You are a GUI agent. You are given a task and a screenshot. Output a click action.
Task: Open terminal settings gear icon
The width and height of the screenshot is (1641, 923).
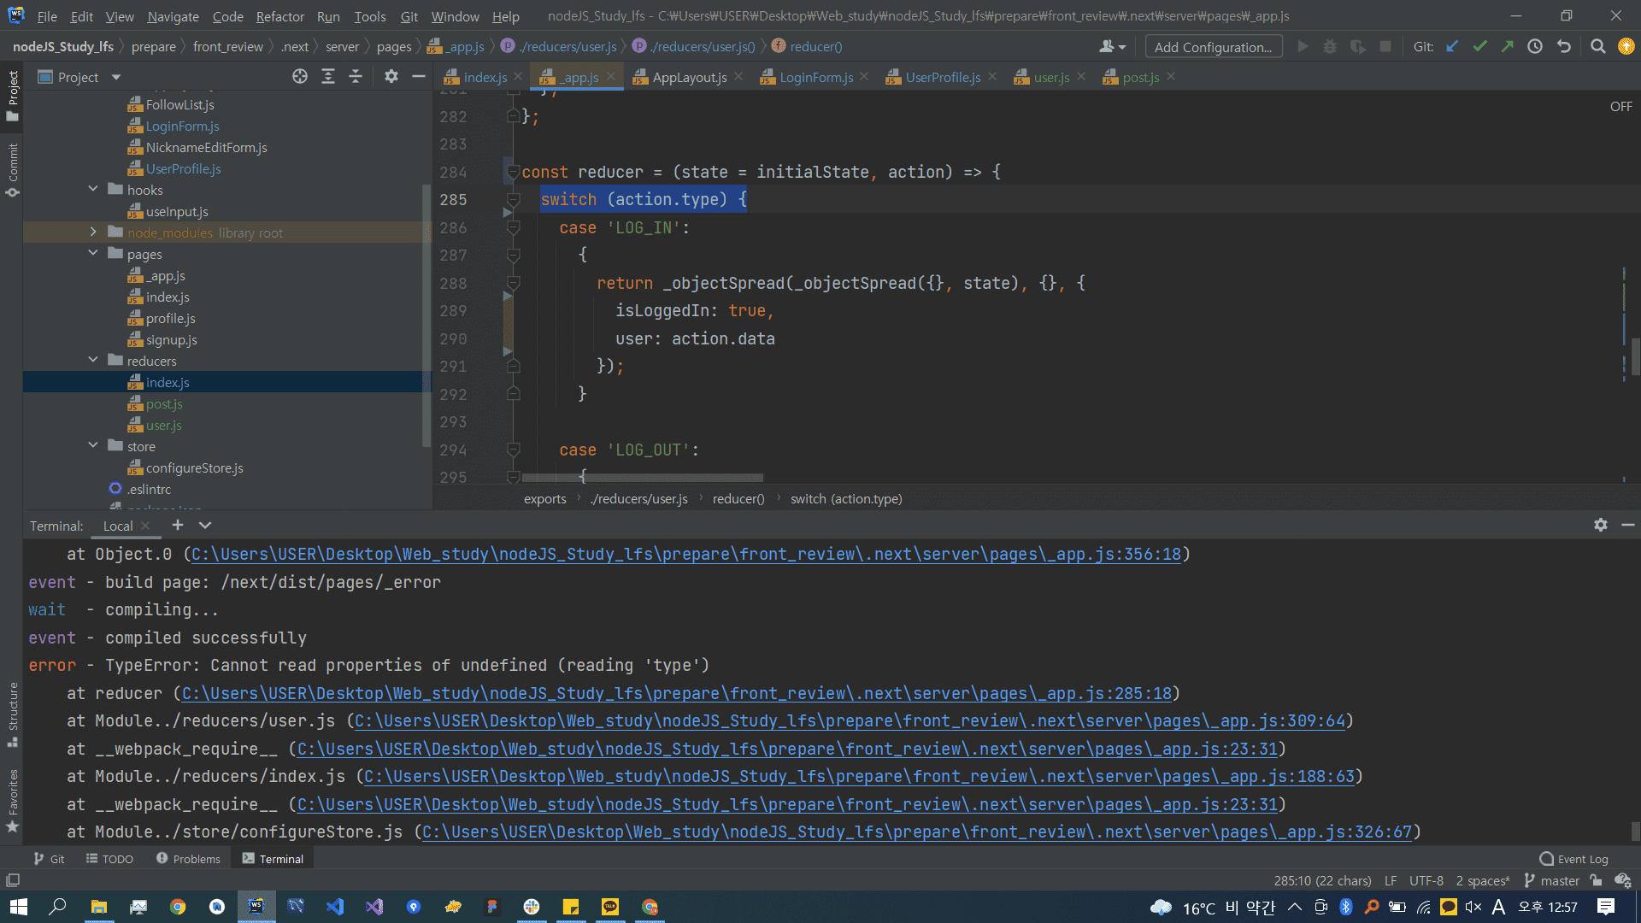coord(1600,525)
